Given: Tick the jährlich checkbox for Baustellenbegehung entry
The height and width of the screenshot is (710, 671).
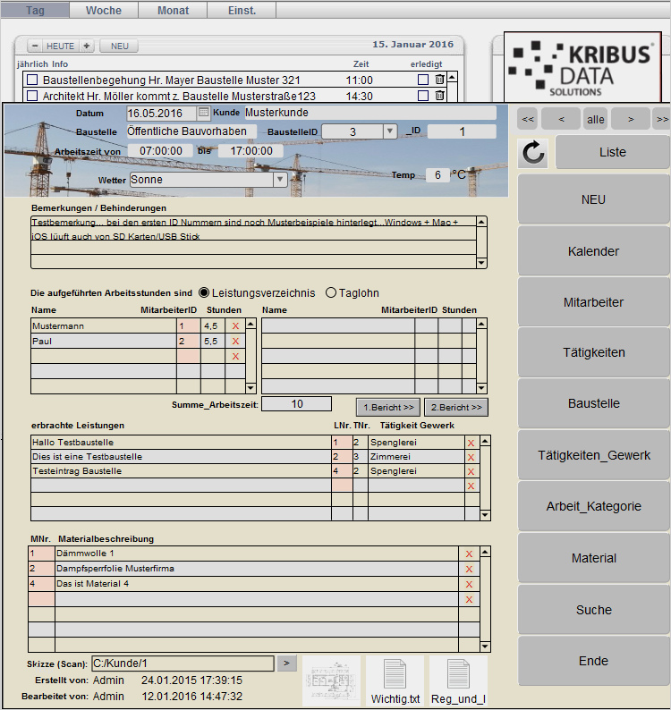Looking at the screenshot, I should coord(32,80).
